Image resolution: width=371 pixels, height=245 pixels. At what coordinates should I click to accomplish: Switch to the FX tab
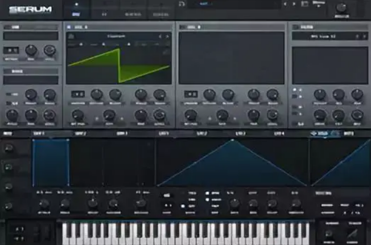click(104, 14)
